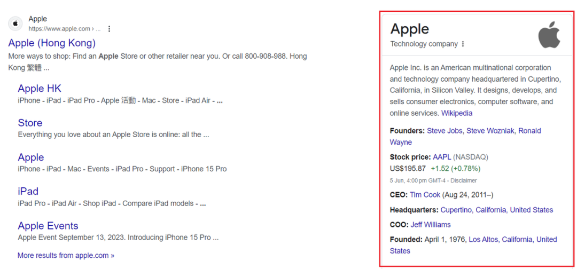Open the Apple (Hong Kong) result title

(52, 43)
